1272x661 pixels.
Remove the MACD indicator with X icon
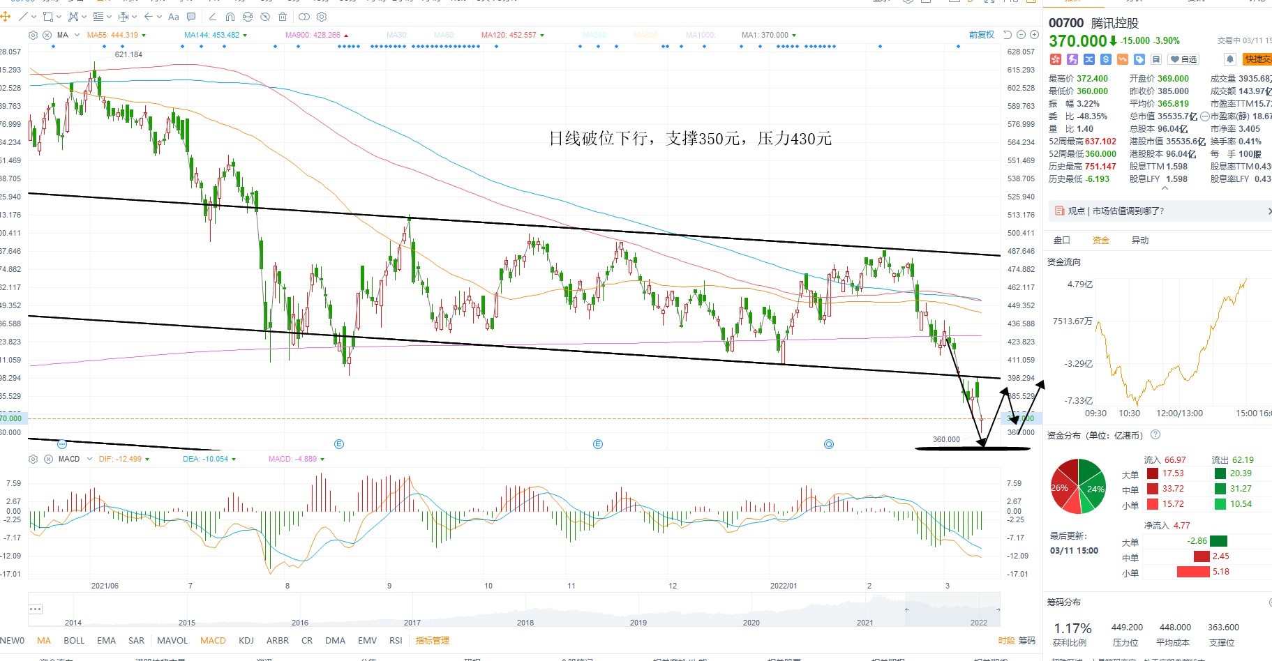(48, 459)
